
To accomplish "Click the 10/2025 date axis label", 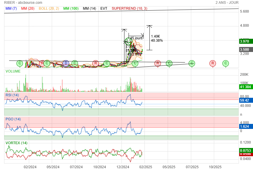I will (x=215, y=167).
